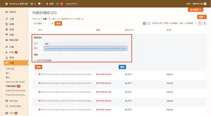Click the first row's 404 Not Found status
211x116 pixels.
(103, 74)
